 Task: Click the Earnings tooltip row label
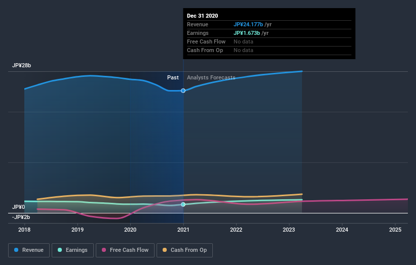198,33
